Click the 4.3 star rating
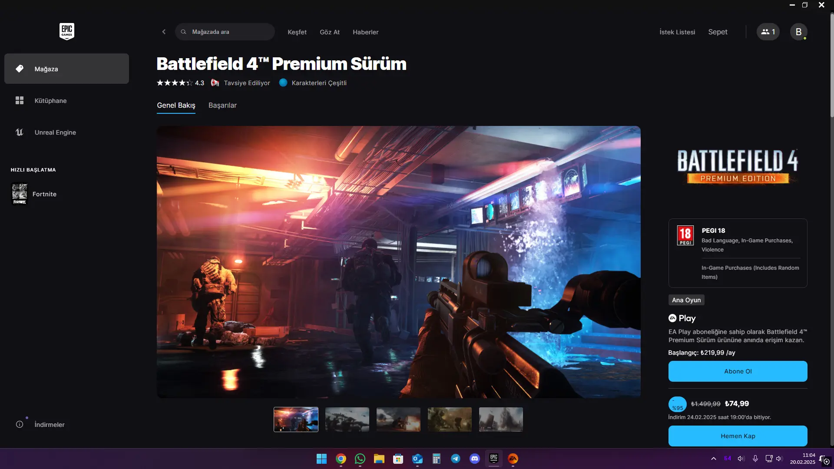This screenshot has height=469, width=834. [x=180, y=83]
